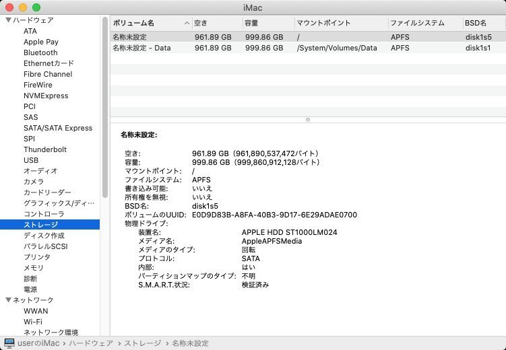
Task: Show the メモリ information
Action: coord(34,268)
